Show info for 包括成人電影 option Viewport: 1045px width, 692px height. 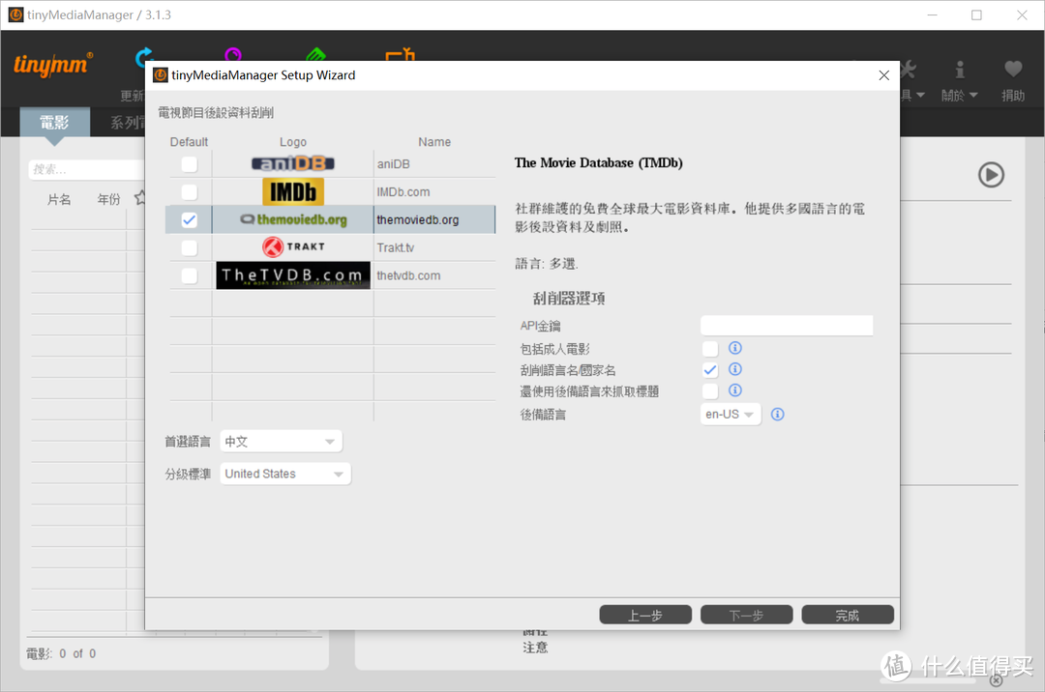735,348
